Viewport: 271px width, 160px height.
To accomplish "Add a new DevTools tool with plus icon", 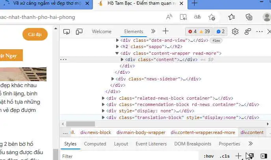I will tap(165, 31).
